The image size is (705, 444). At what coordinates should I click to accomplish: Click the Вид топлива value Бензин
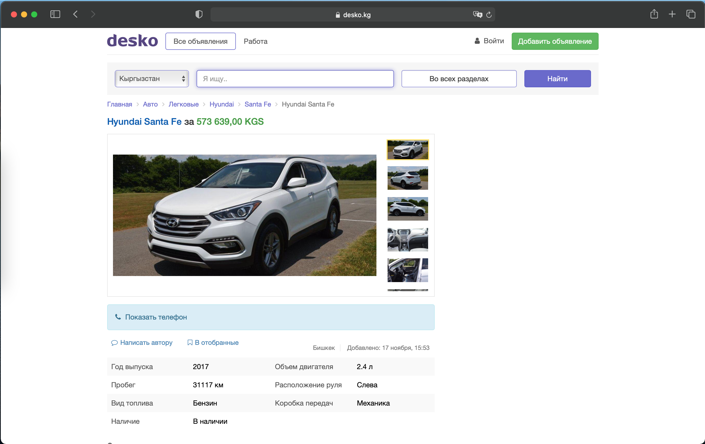pyautogui.click(x=205, y=403)
